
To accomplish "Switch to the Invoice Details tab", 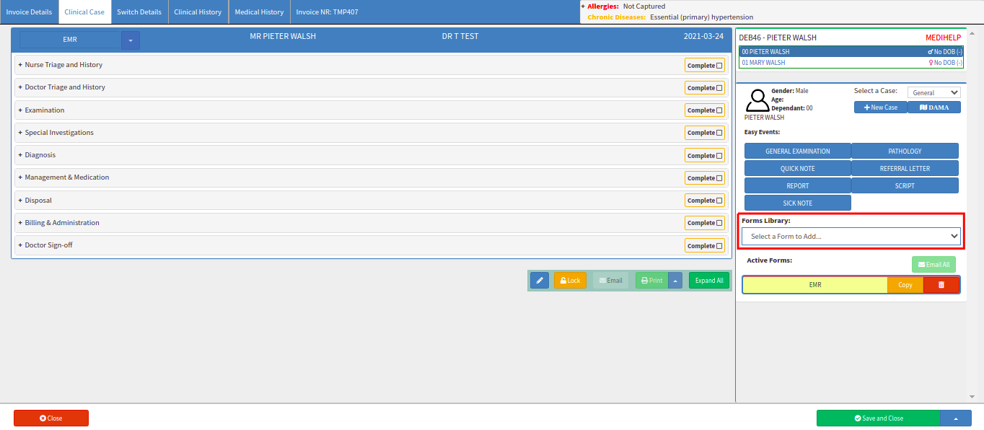I will tap(29, 12).
